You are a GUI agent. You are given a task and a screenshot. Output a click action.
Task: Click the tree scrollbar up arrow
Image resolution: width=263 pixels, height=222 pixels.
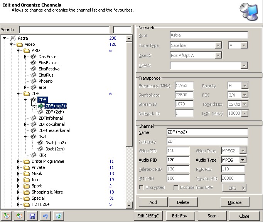pos(129,38)
